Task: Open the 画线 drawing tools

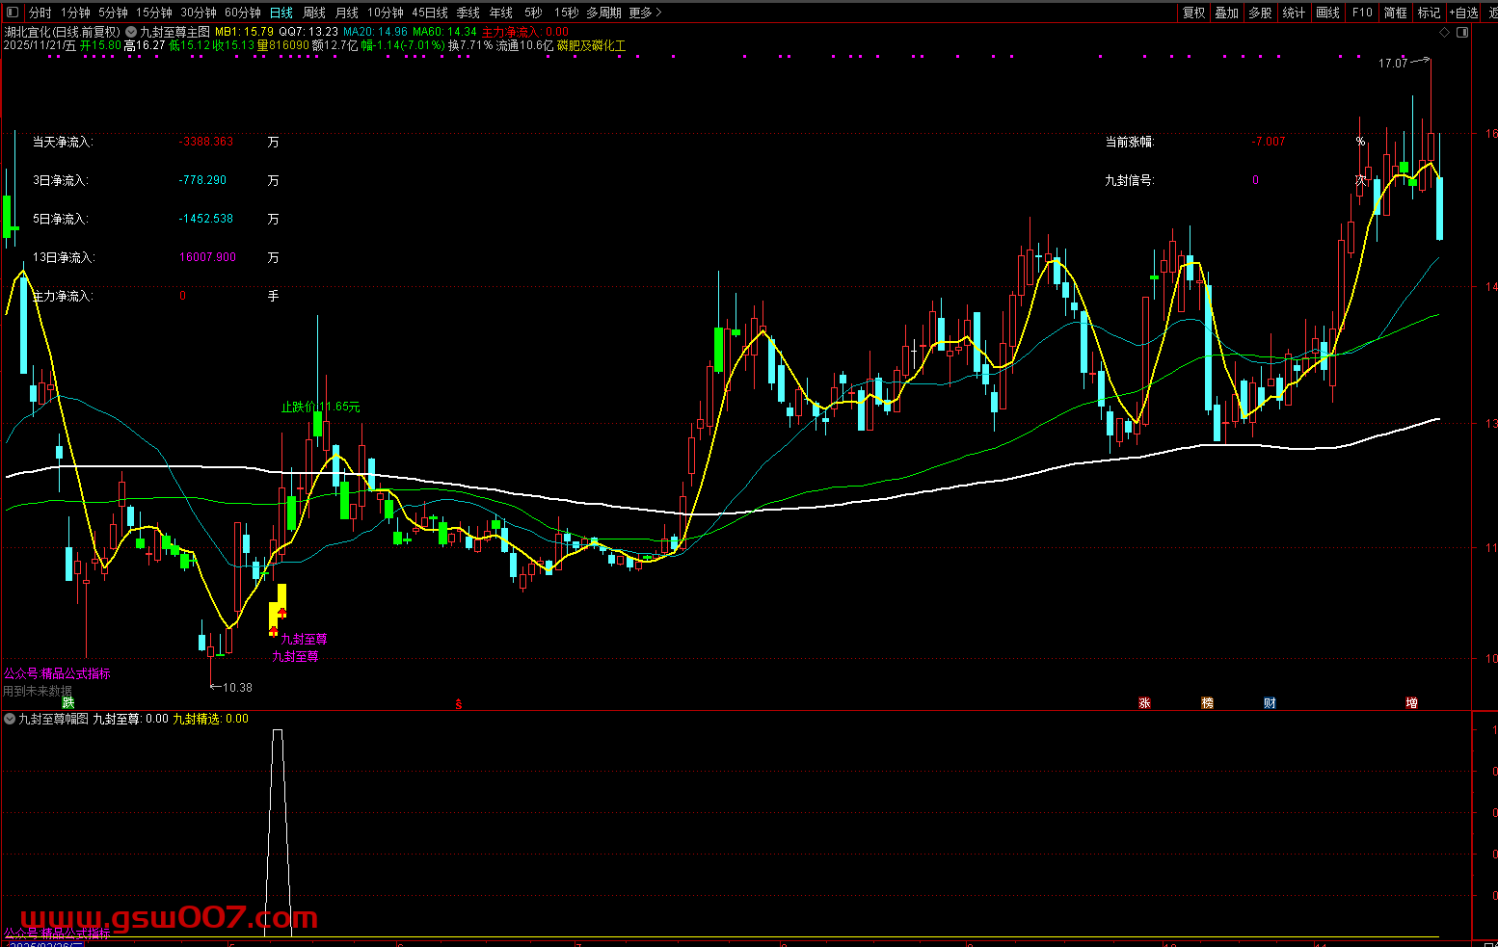Action: tap(1328, 13)
